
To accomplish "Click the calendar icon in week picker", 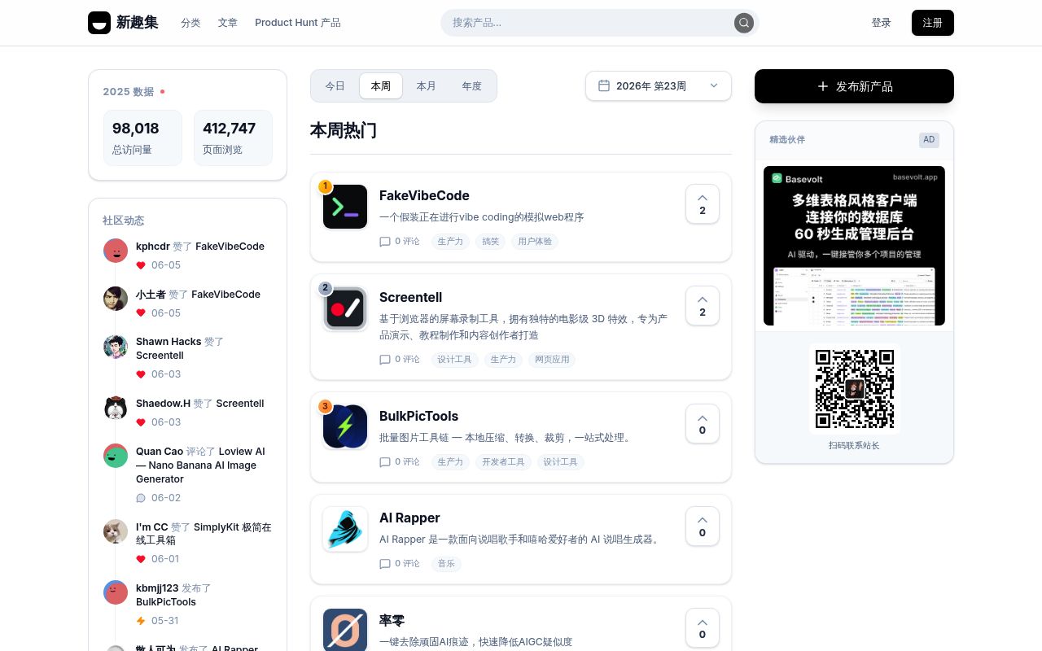I will (604, 85).
